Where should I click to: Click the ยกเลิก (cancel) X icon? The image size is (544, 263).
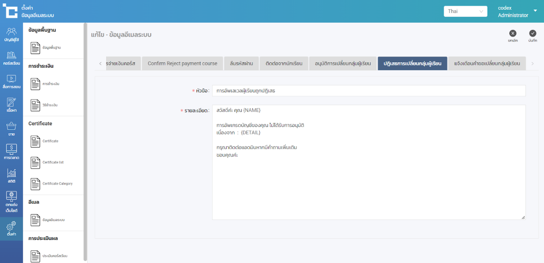click(513, 34)
